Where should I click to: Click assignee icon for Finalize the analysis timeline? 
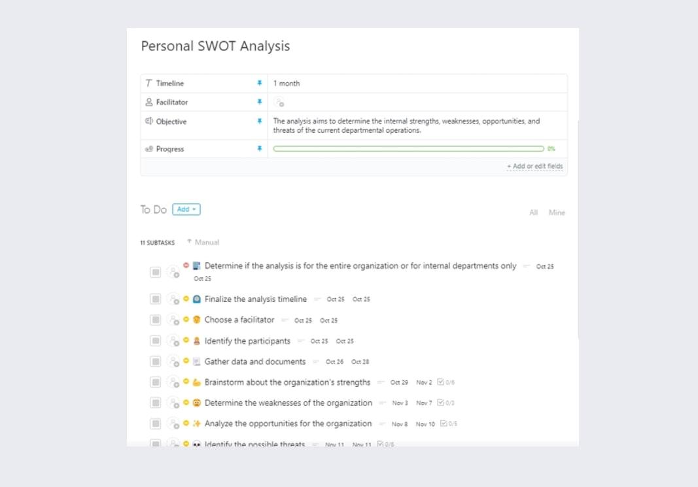(173, 299)
